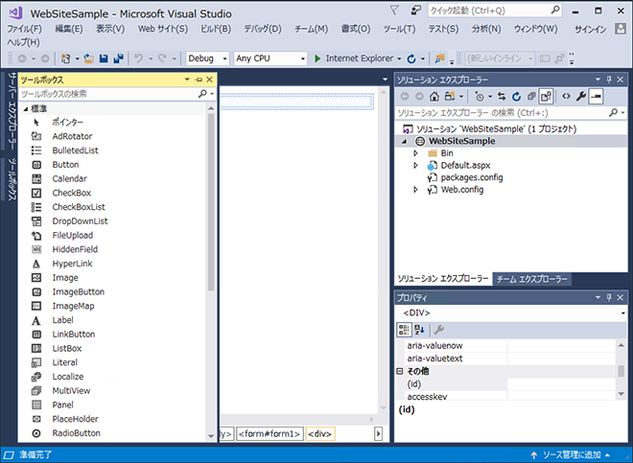Image resolution: width=633 pixels, height=463 pixels.
Task: Click Sync icon in Solution Explorer toolbar
Action: point(502,97)
